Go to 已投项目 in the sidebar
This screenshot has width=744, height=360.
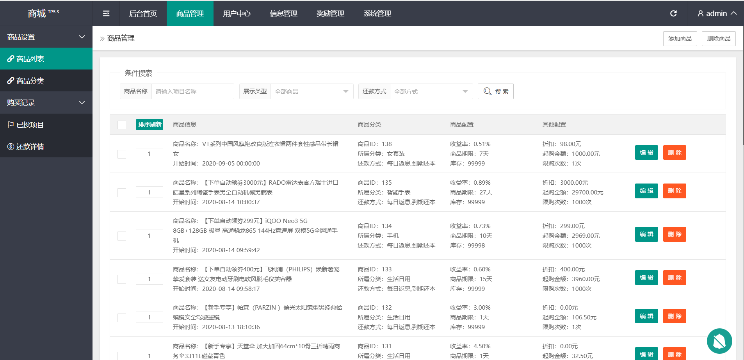coord(46,125)
